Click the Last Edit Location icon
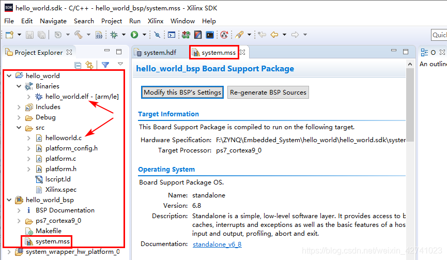The height and width of the screenshot is (260, 447). pos(262,35)
